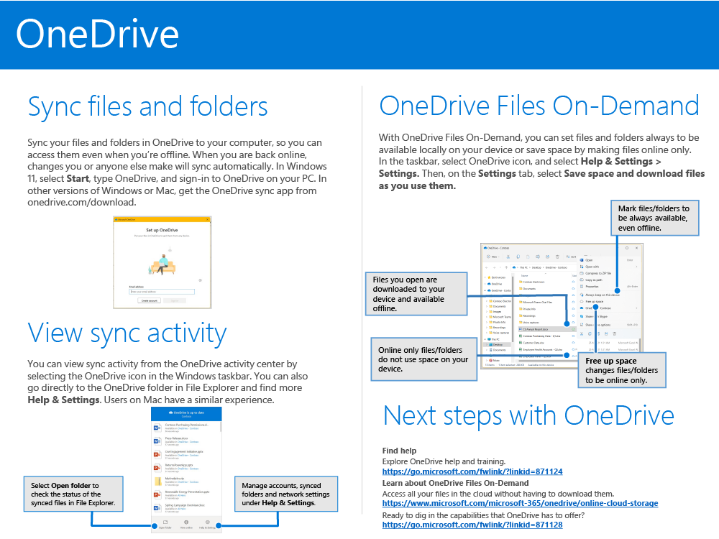Click the Share icon in the Explorer toolbar
This screenshot has width=719, height=539.
click(x=547, y=257)
